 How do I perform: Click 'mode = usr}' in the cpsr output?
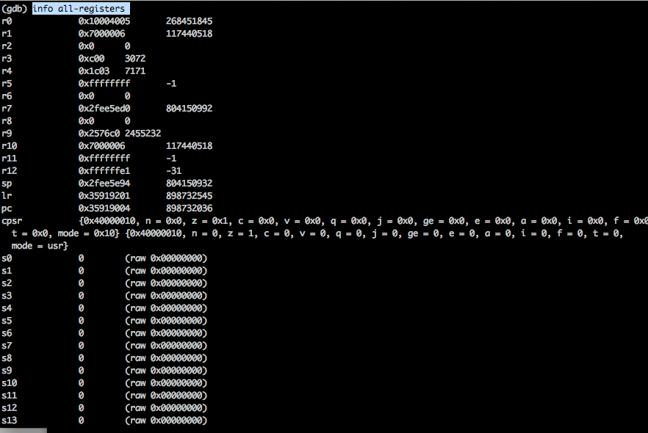coord(40,246)
